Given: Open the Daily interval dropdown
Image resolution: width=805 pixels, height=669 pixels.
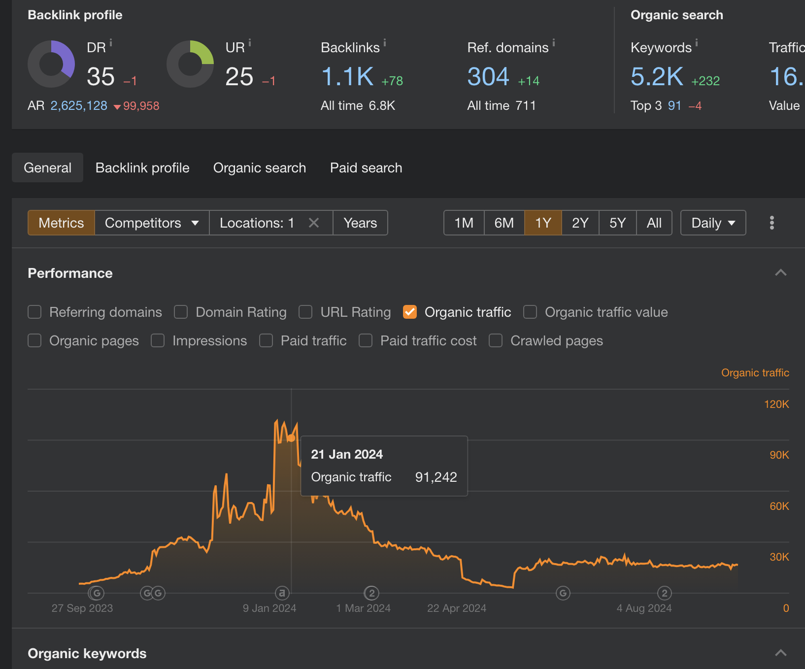Looking at the screenshot, I should [x=713, y=223].
